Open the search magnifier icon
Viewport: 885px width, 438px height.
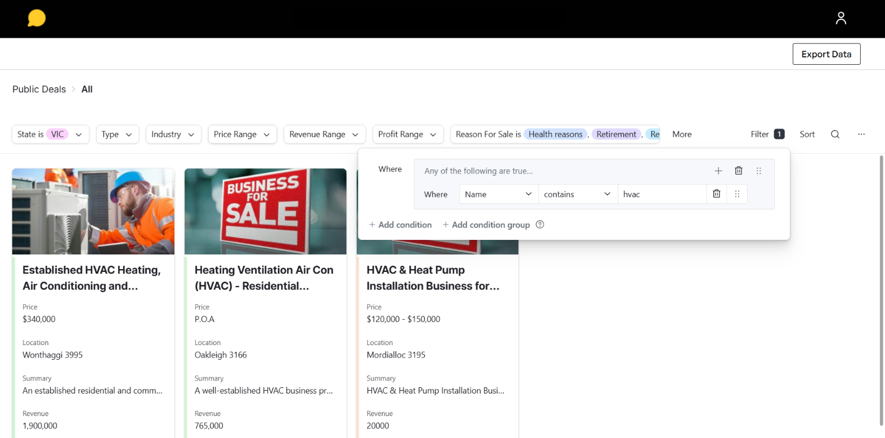835,134
